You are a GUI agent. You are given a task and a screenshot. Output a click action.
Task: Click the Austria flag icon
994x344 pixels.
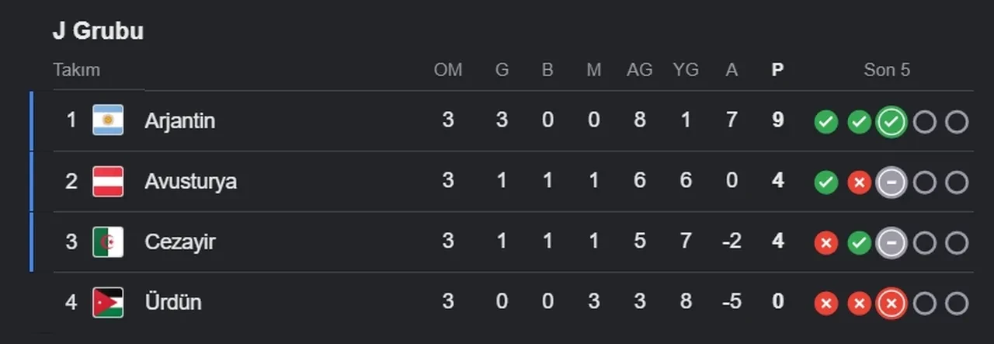[x=108, y=181]
